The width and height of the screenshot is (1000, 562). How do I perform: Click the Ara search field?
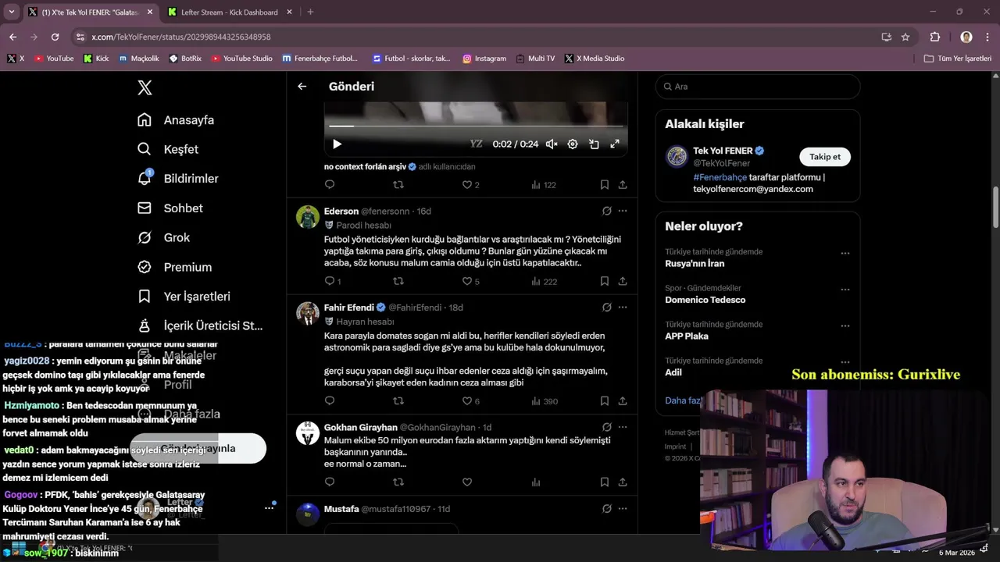click(758, 87)
